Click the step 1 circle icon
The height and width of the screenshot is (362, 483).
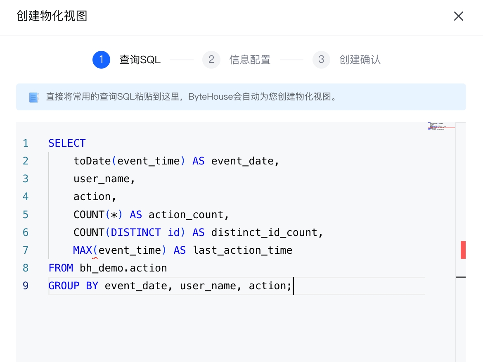click(101, 60)
